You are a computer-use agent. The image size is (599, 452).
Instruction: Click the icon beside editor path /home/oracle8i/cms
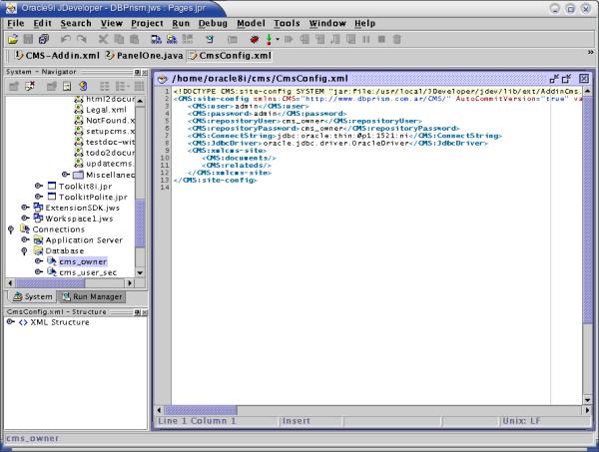tap(163, 79)
